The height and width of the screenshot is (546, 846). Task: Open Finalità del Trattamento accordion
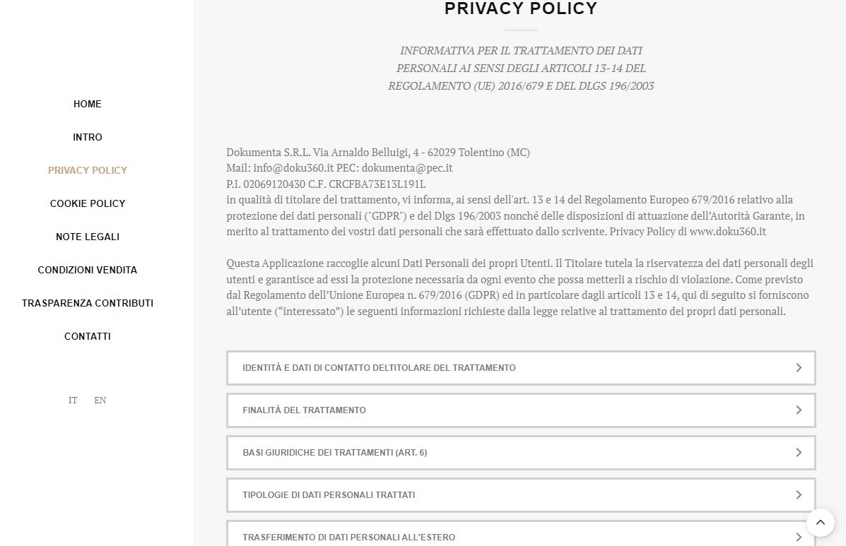304,410
